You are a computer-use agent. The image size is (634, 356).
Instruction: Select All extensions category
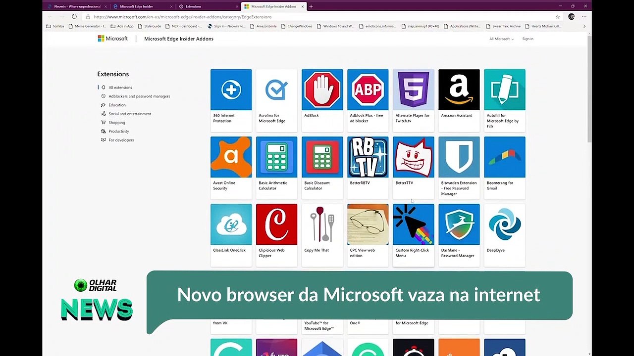point(120,88)
